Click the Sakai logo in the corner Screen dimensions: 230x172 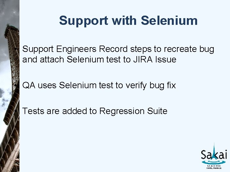pos(214,156)
